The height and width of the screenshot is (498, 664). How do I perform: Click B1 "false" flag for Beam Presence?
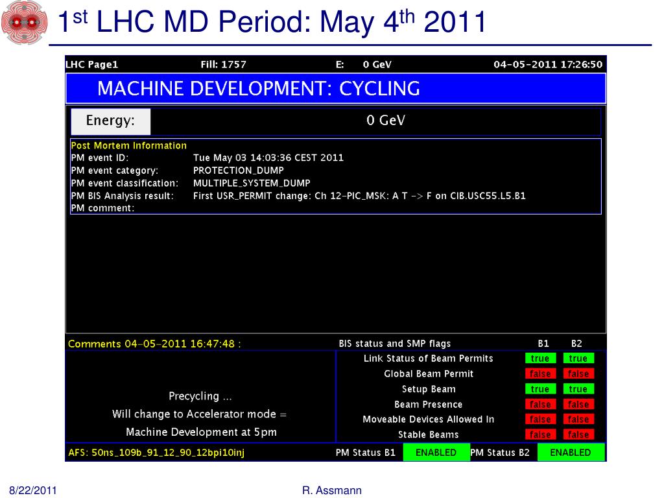(540, 404)
